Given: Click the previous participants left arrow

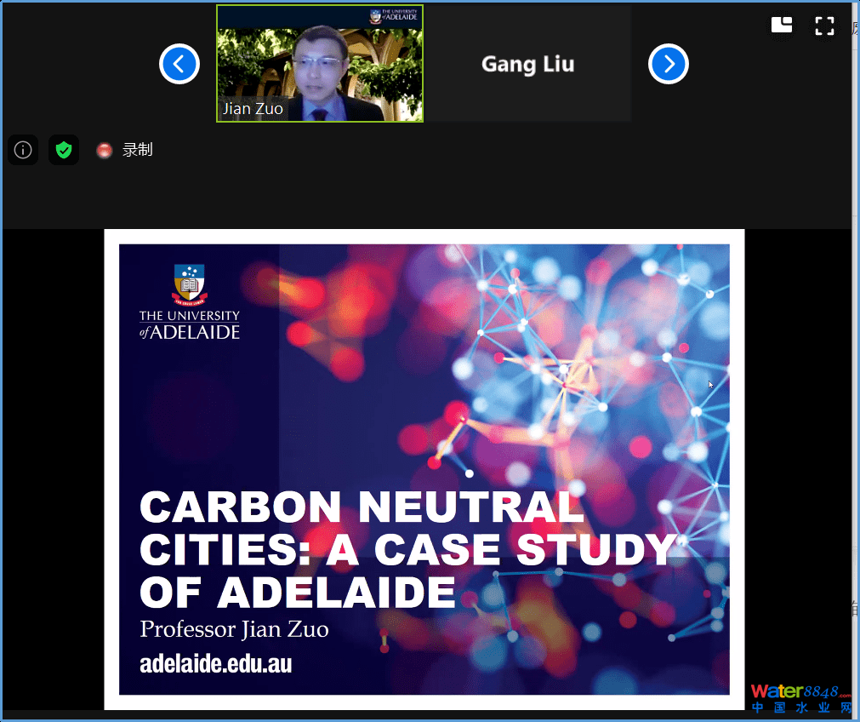Looking at the screenshot, I should (179, 64).
